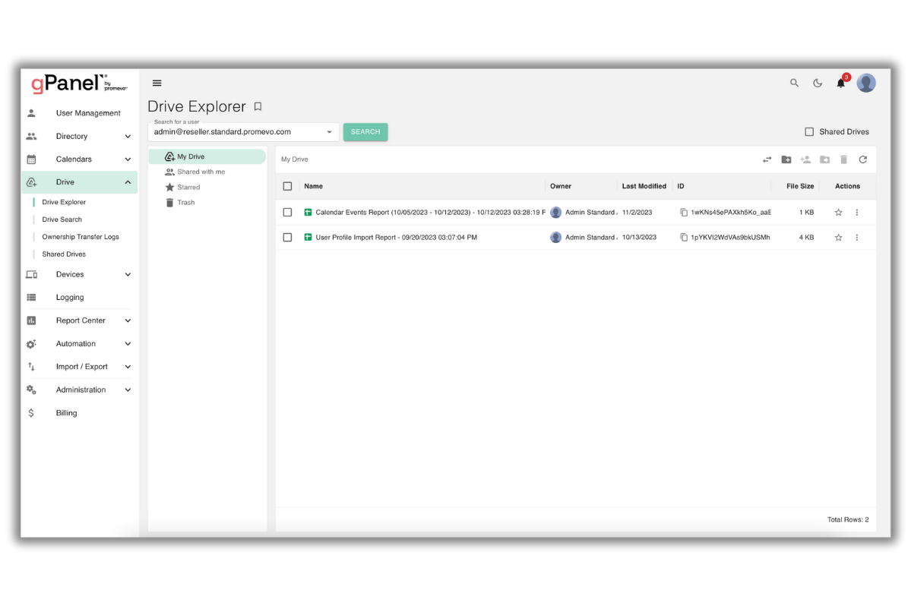Viewport: 911px width, 606px height.
Task: Collapse the Drive menu chevron
Action: [128, 182]
